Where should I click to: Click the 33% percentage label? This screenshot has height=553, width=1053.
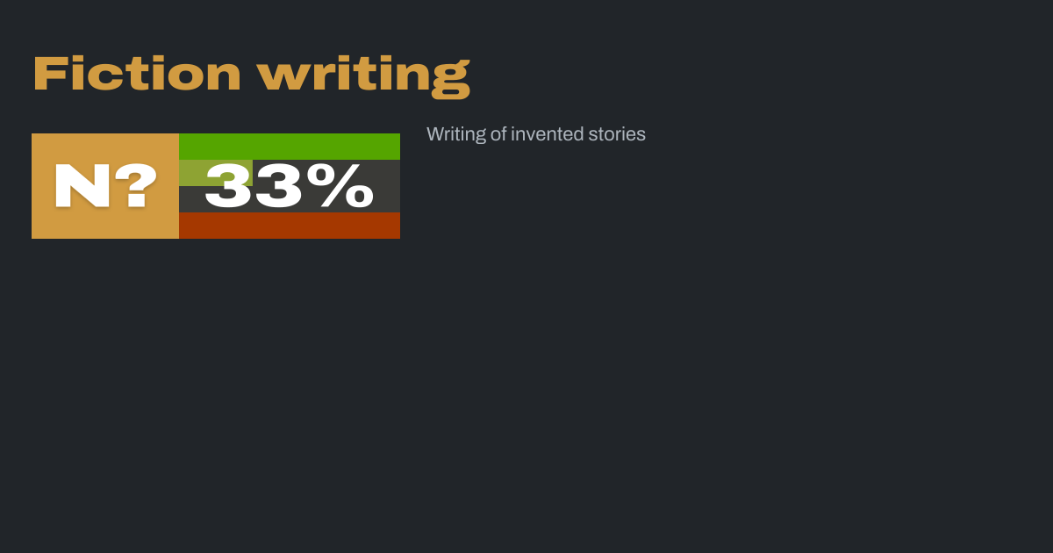pyautogui.click(x=290, y=186)
